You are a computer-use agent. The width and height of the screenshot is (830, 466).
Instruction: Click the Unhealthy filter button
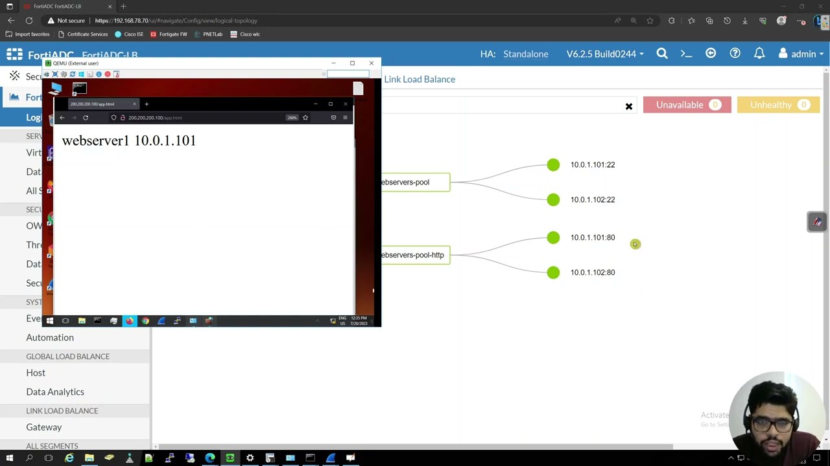click(778, 105)
